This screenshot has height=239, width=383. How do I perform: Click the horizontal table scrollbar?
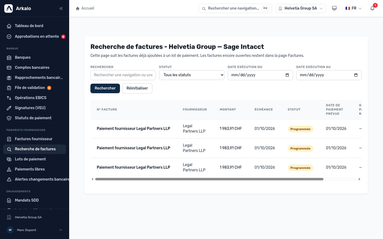[x=209, y=179]
